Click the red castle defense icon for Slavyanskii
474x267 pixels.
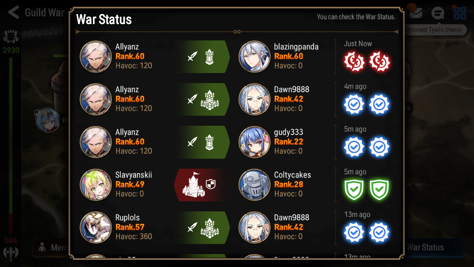194,185
